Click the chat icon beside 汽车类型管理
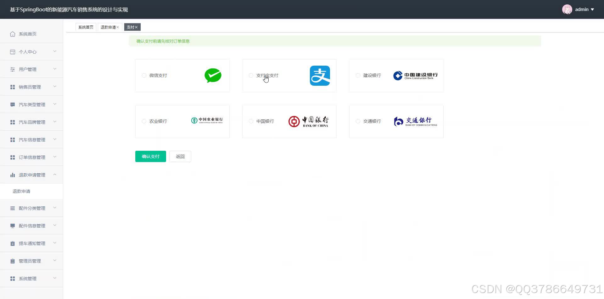 (x=13, y=105)
